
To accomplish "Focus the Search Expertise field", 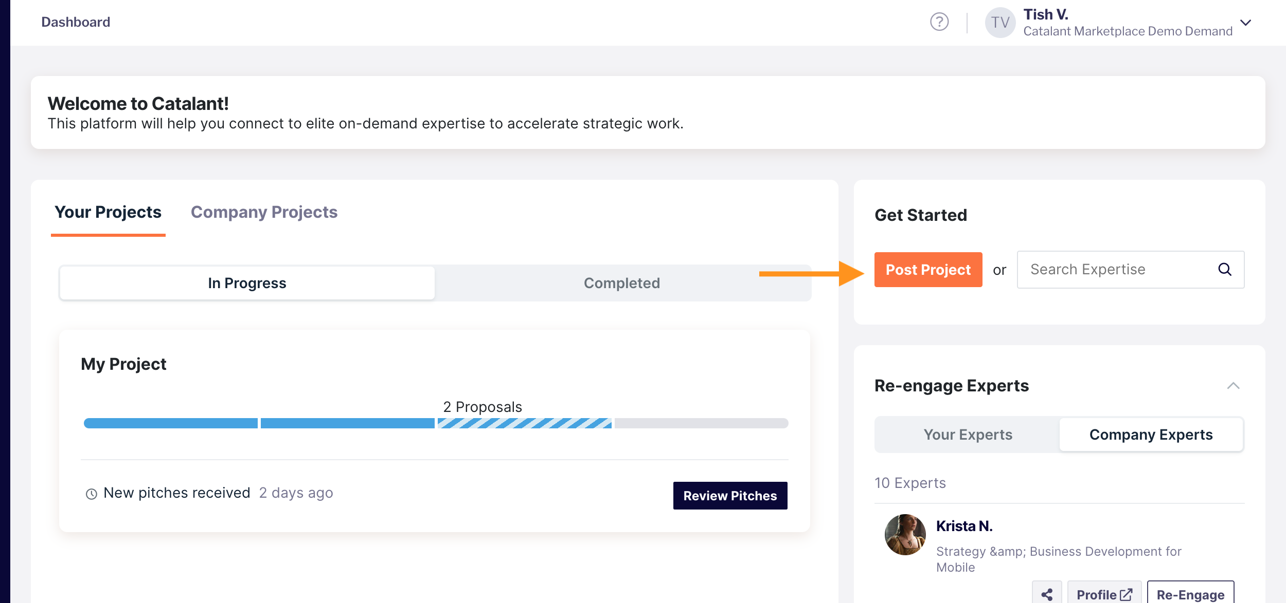I will point(1131,270).
